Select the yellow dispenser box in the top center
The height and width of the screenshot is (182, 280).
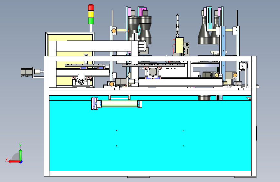[x=180, y=45]
